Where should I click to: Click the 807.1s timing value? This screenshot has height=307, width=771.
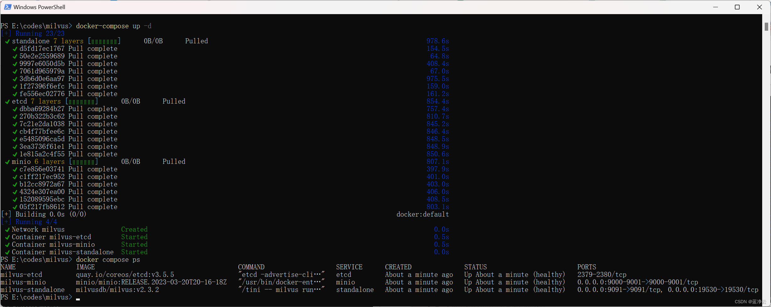[438, 162]
